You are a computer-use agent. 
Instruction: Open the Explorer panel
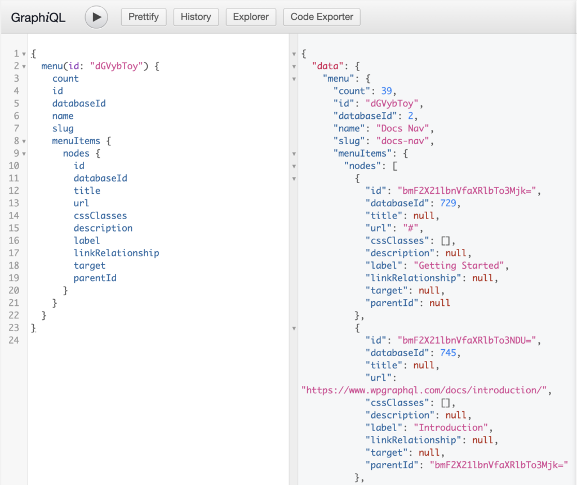pos(251,17)
